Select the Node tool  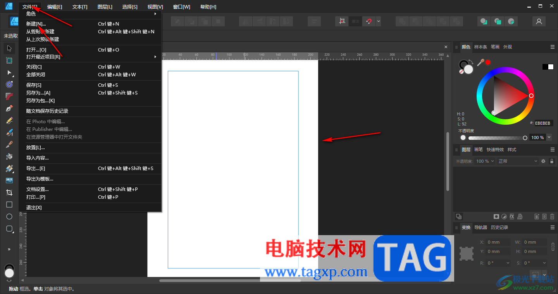coord(9,72)
